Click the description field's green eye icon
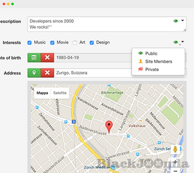194x173 pixels. point(176,21)
